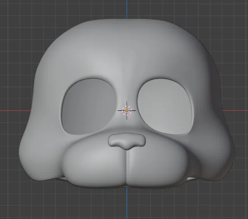Viewport: 248px width, 219px height.
Task: Click the mask's darker left eye hole
Action: (89, 107)
